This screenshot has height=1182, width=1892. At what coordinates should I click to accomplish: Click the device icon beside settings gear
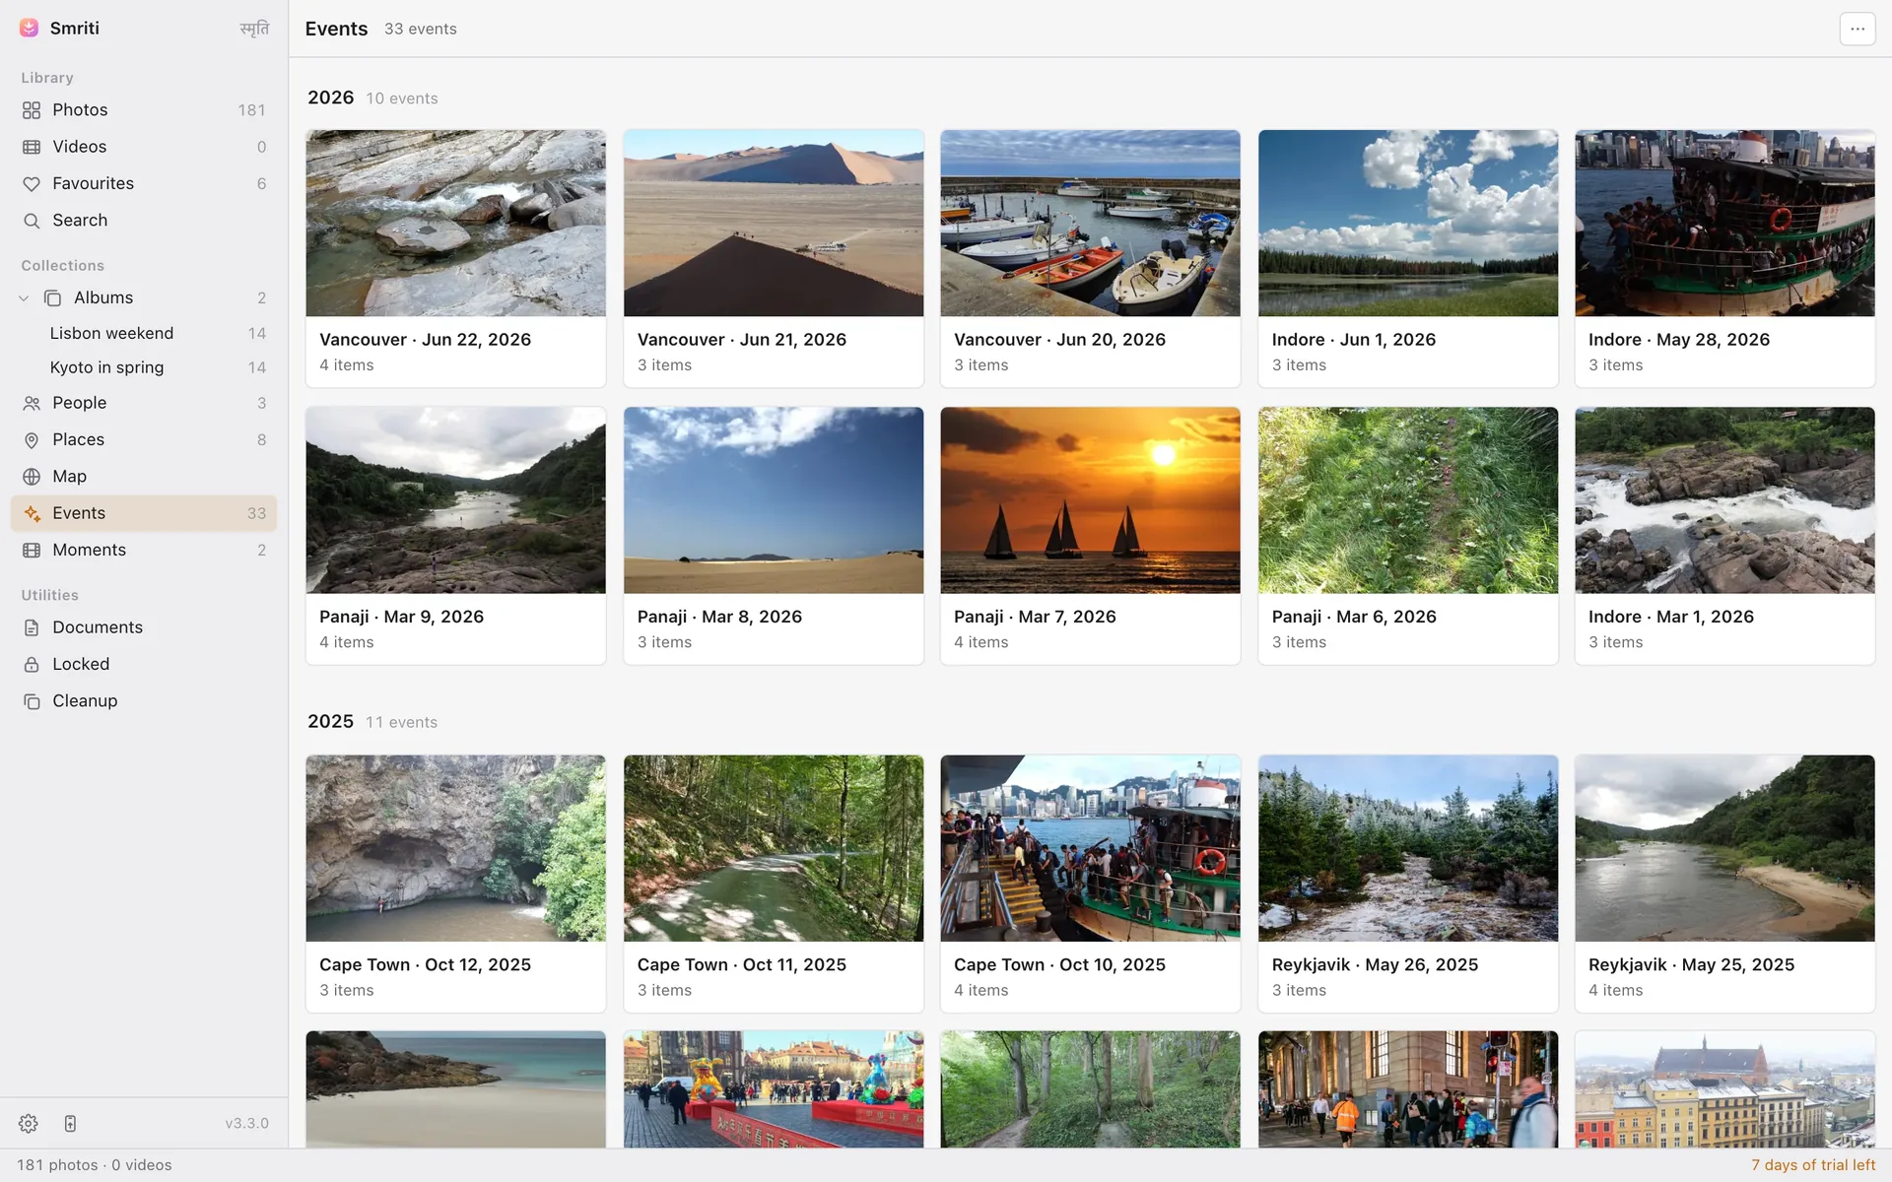(70, 1123)
